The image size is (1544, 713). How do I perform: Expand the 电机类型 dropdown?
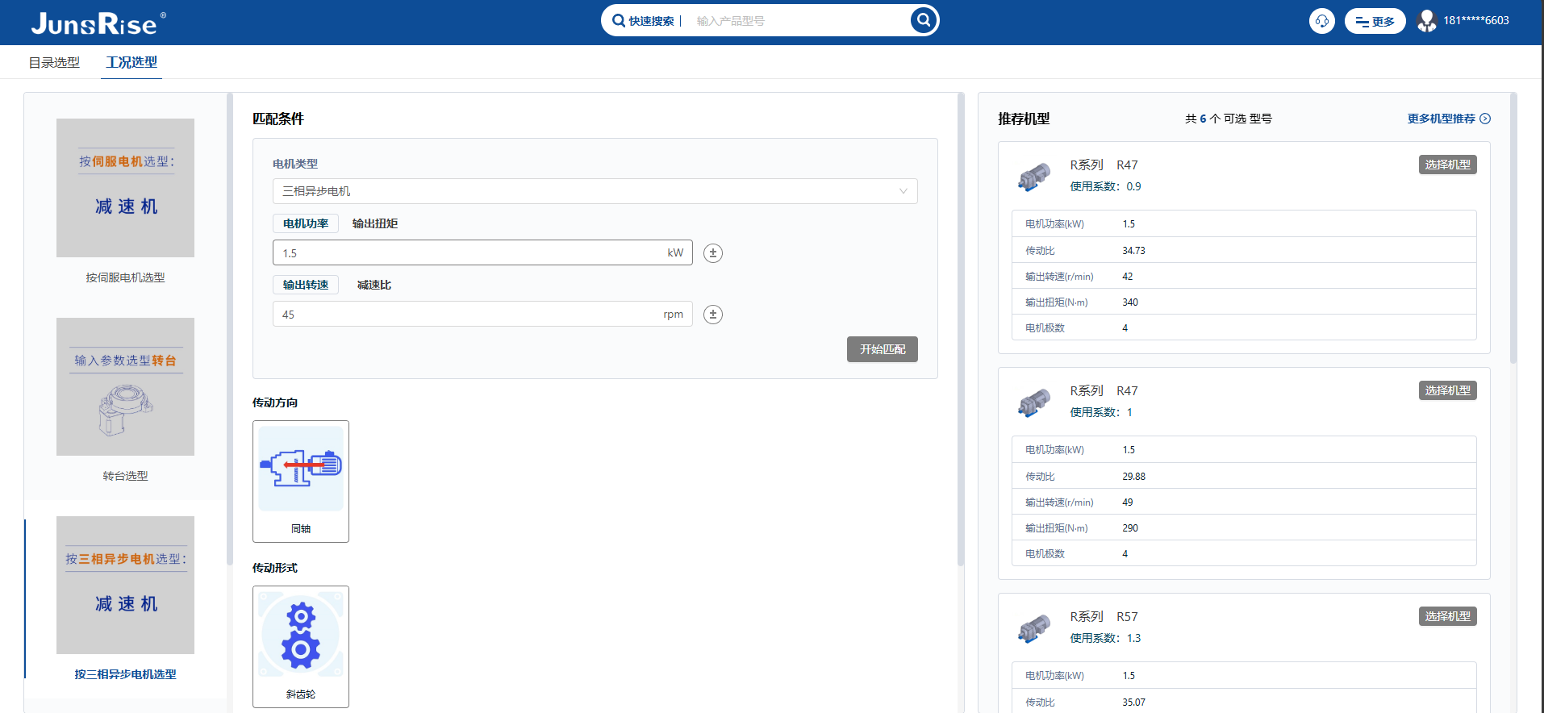(595, 191)
